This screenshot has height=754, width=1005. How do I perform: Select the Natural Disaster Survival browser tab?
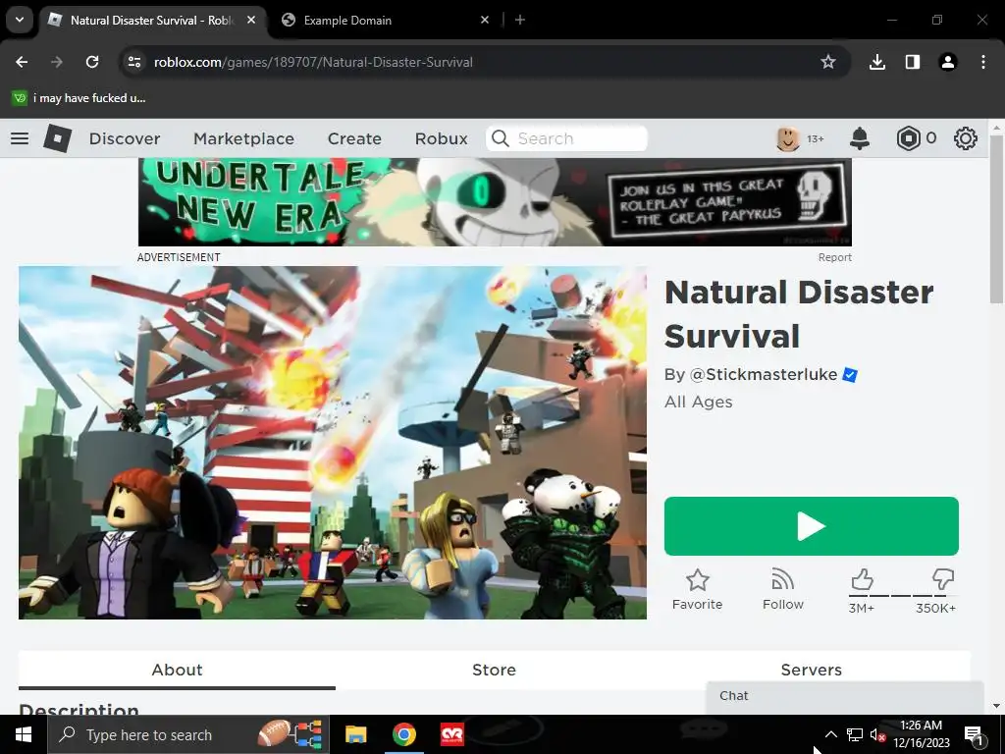(152, 20)
